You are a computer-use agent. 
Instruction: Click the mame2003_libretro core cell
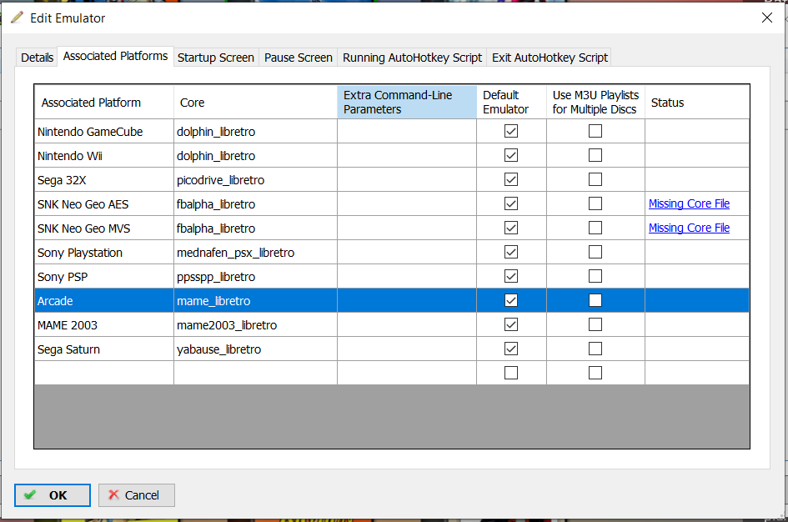click(x=256, y=324)
